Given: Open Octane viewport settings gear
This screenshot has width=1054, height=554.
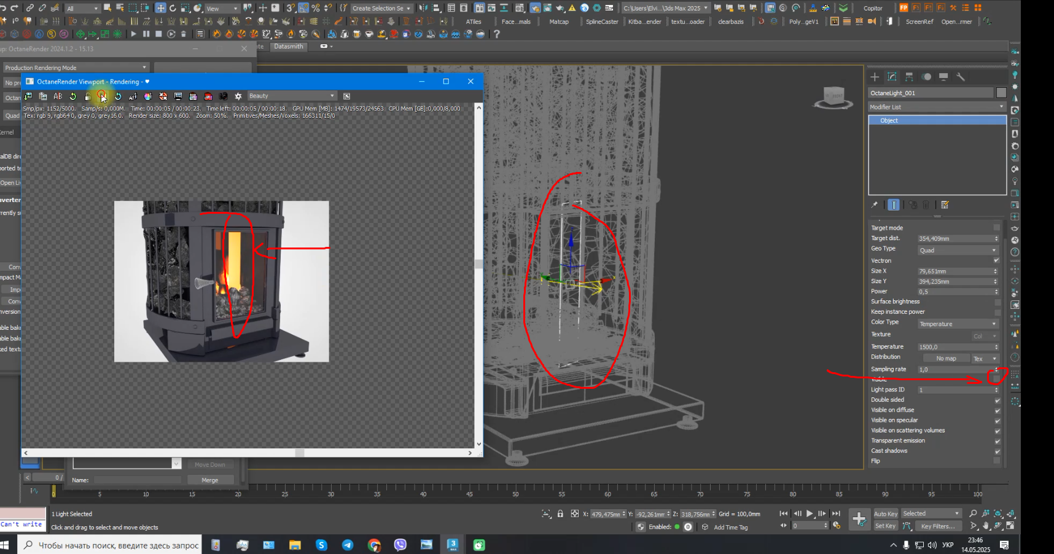Looking at the screenshot, I should [238, 96].
